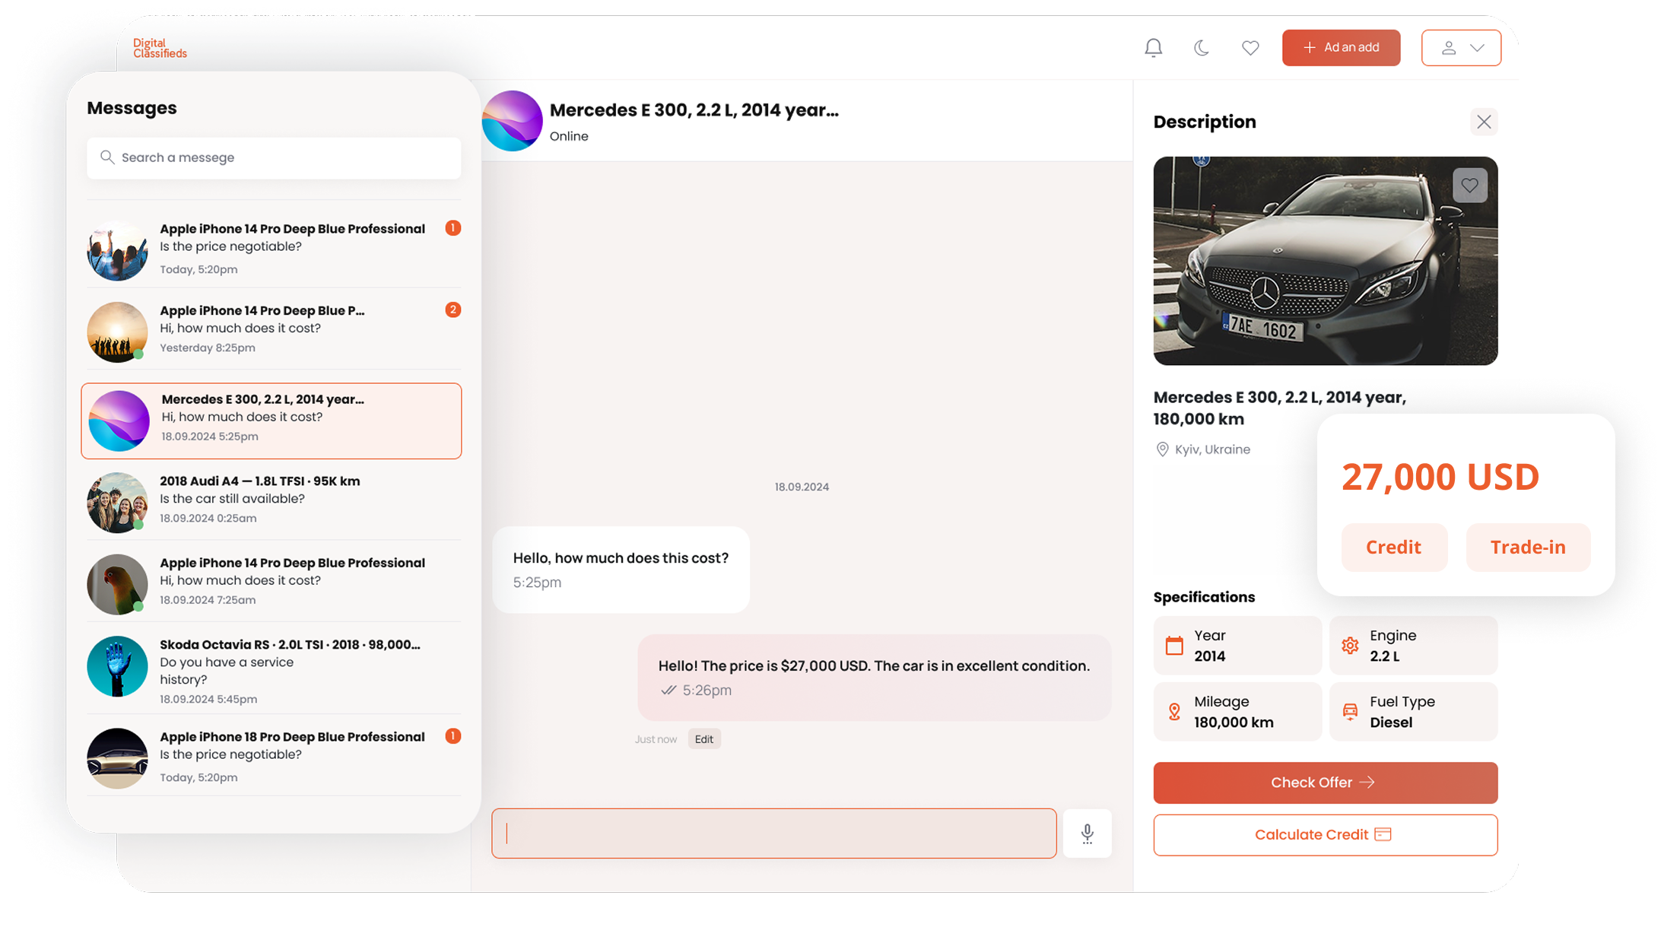Edit the last sent message
1664x943 pixels.
(703, 739)
